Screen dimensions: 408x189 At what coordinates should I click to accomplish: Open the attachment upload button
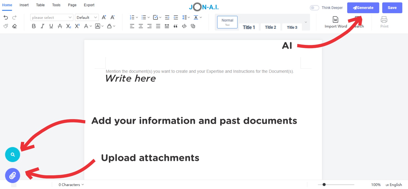click(x=12, y=176)
